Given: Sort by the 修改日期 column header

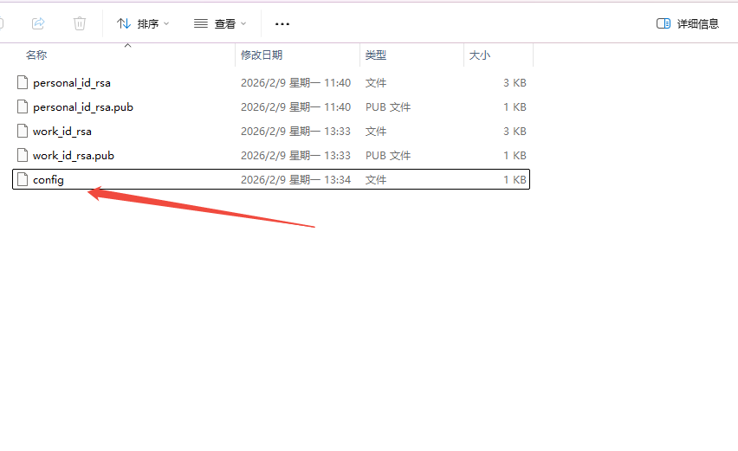Looking at the screenshot, I should [262, 55].
